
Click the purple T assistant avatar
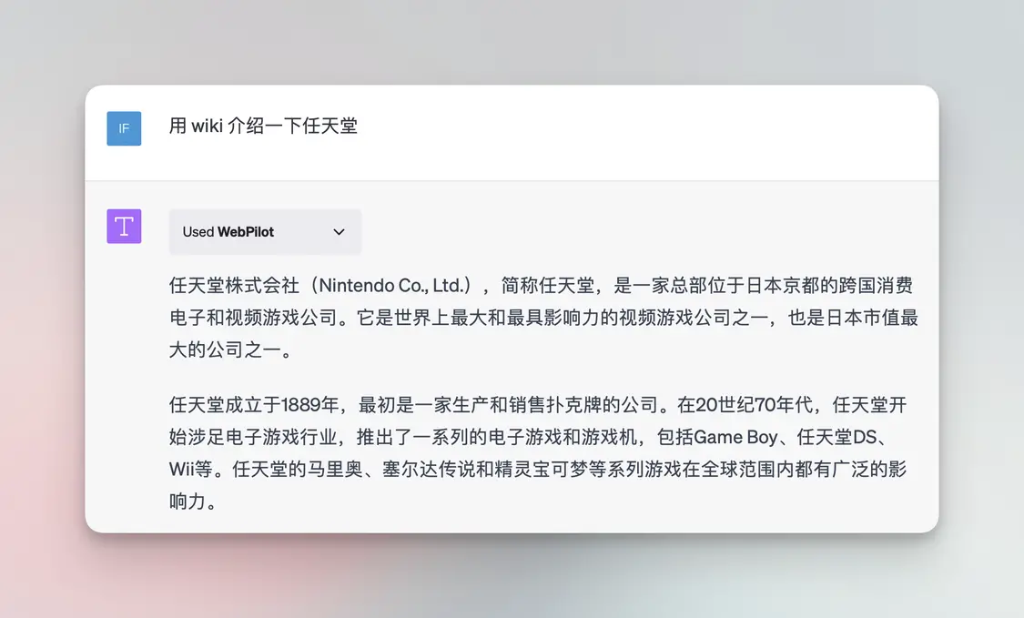point(124,226)
